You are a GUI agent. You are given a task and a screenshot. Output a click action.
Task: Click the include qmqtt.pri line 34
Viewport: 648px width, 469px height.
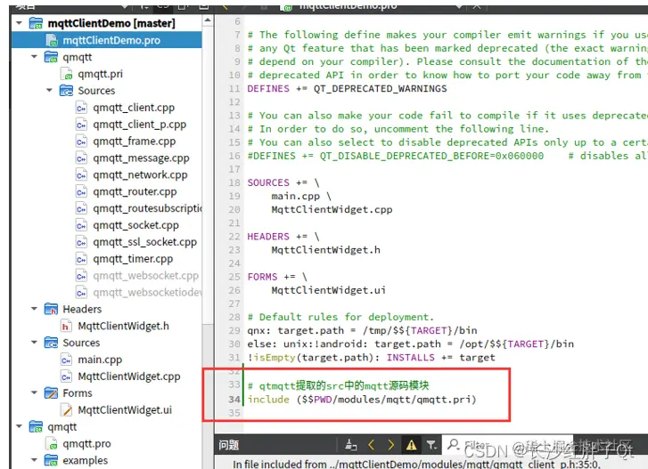362,400
